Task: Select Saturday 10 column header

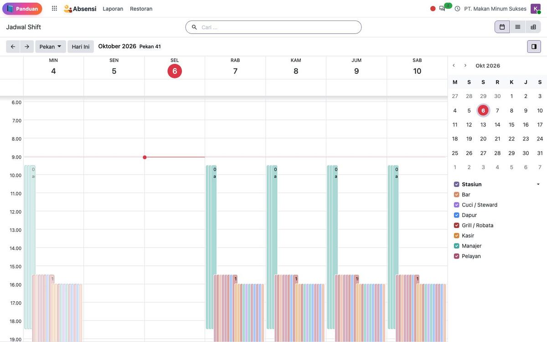Action: (x=417, y=67)
